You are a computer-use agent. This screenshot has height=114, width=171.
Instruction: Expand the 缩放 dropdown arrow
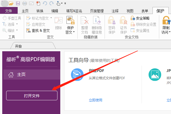coord(17,30)
